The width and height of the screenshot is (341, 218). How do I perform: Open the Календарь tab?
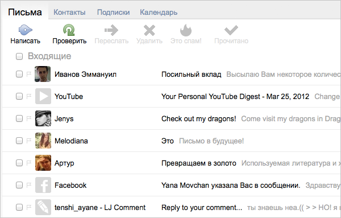tap(159, 12)
